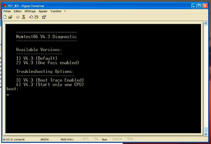Click the Capturer status indicator
The width and height of the screenshot is (211, 144).
117,139
